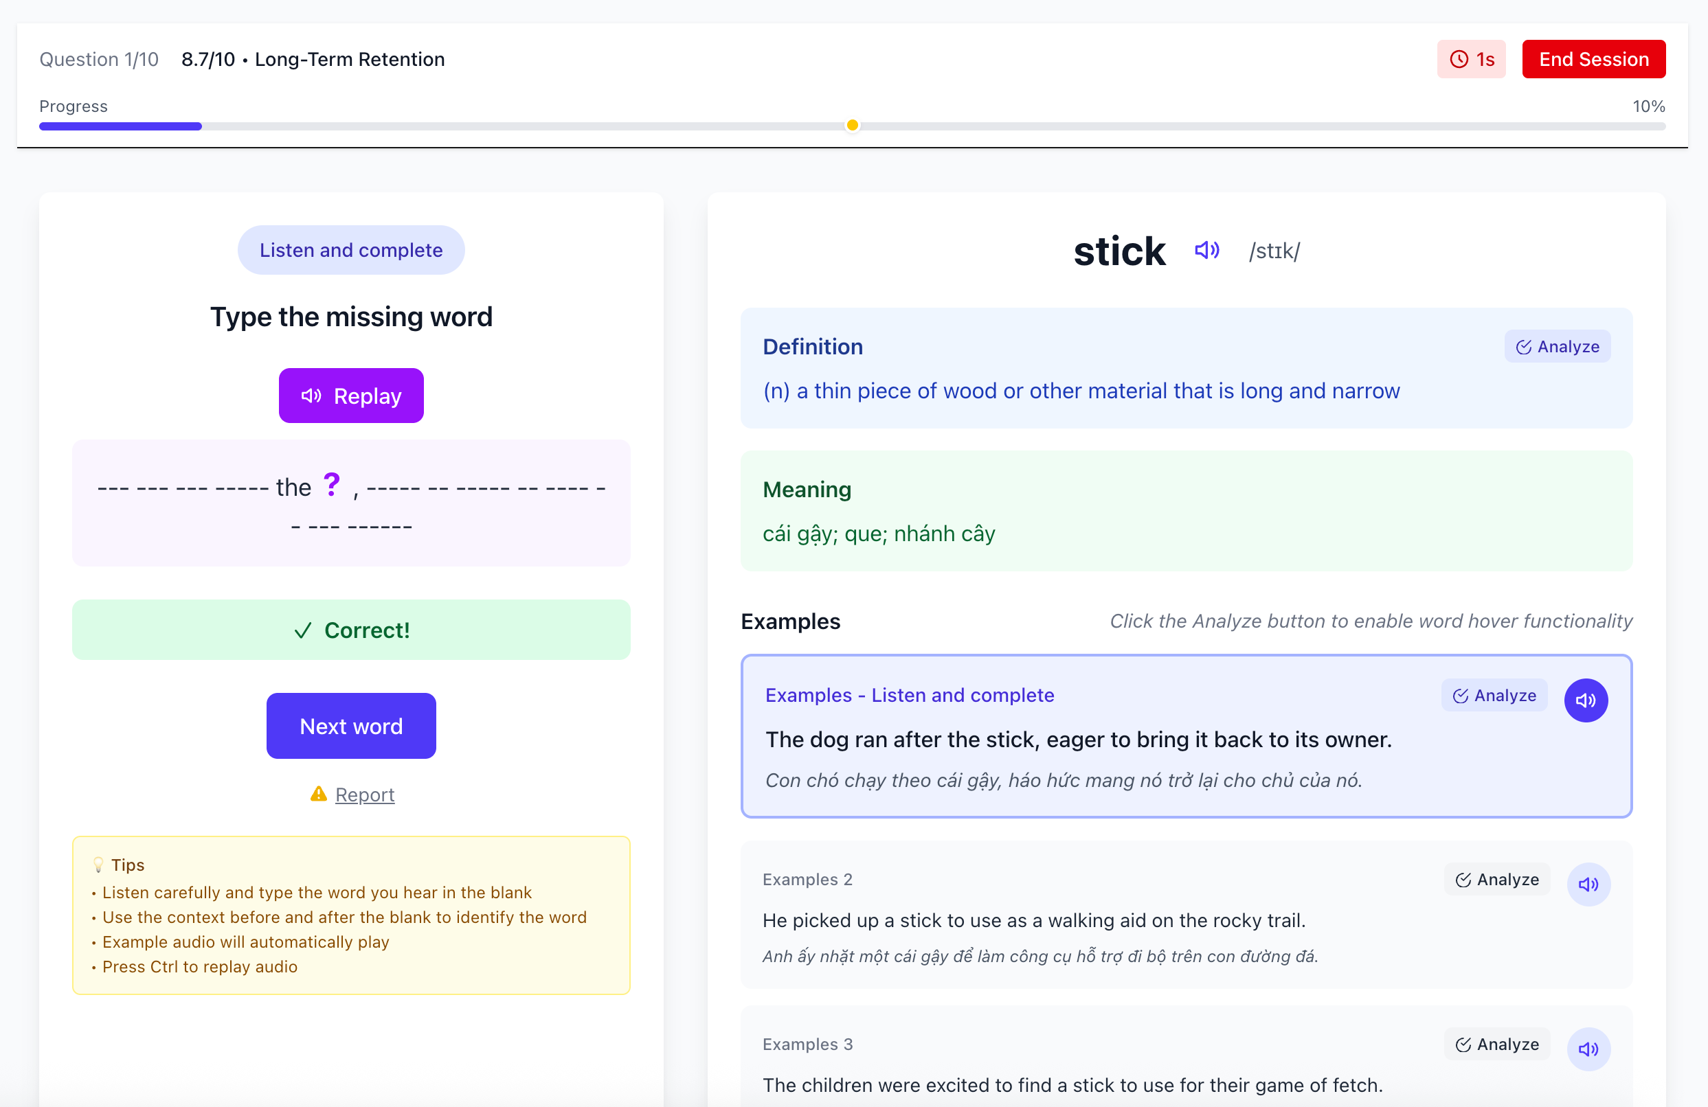1708x1107 pixels.
Task: Click the yellow marker on progress bar
Action: pyautogui.click(x=852, y=126)
